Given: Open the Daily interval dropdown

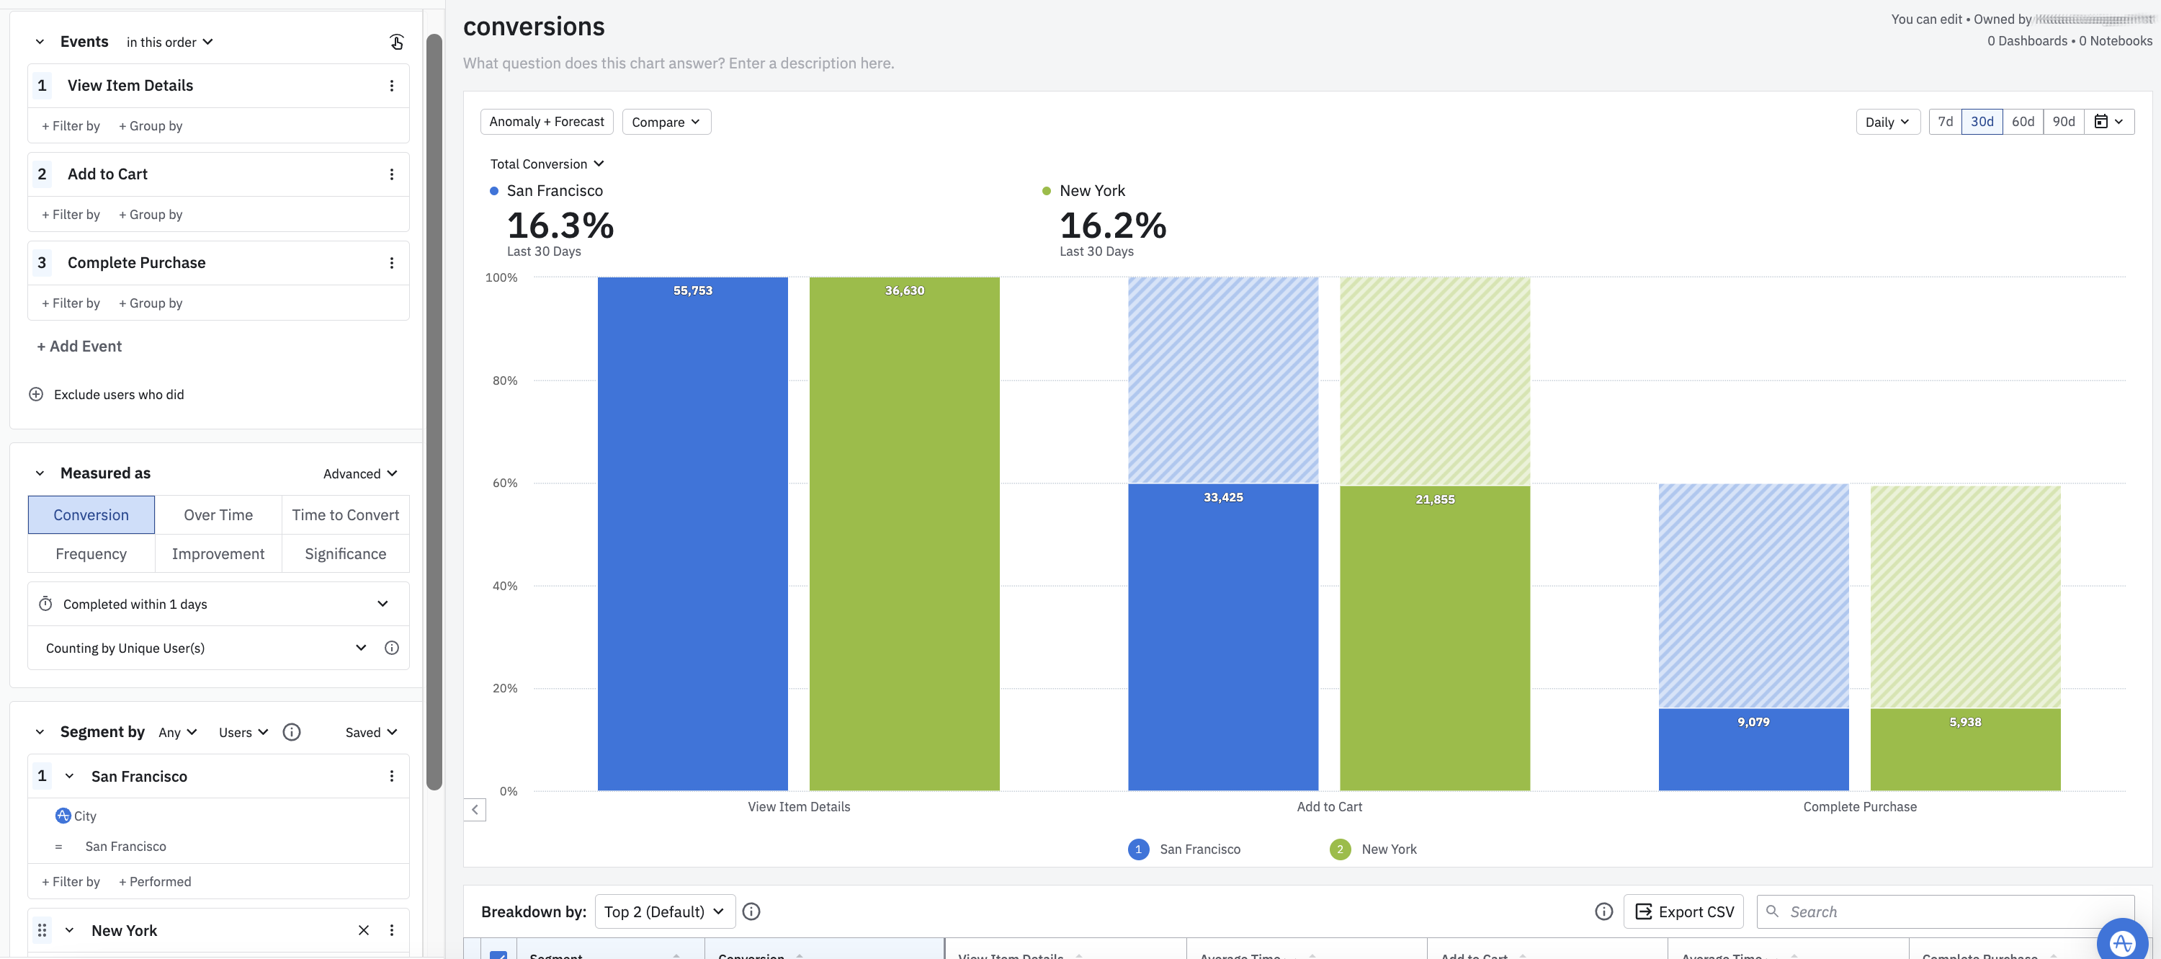Looking at the screenshot, I should point(1887,122).
